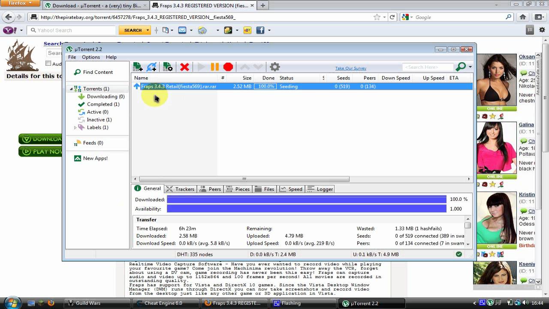Screen dimensions: 549x309
Task: Sort torrents by the Status column header
Action: 299,78
